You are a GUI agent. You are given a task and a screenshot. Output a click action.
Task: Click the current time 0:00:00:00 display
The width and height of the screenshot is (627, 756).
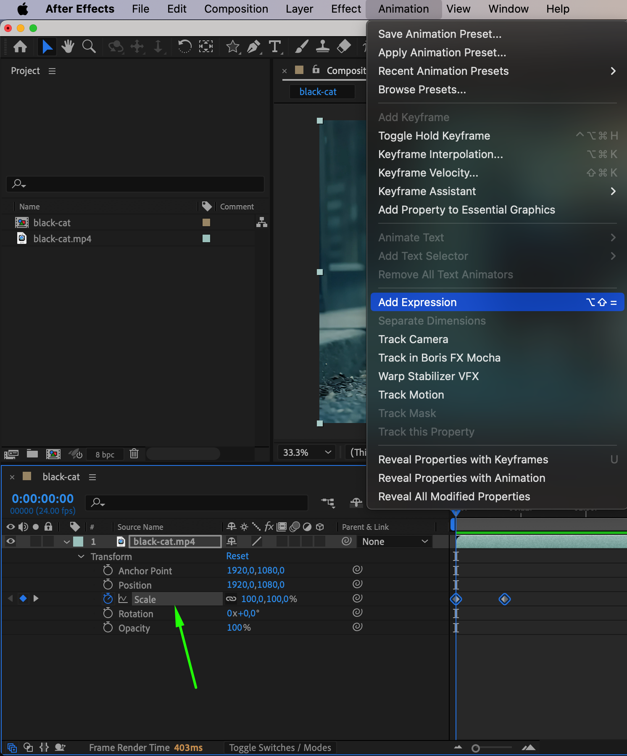coord(43,498)
